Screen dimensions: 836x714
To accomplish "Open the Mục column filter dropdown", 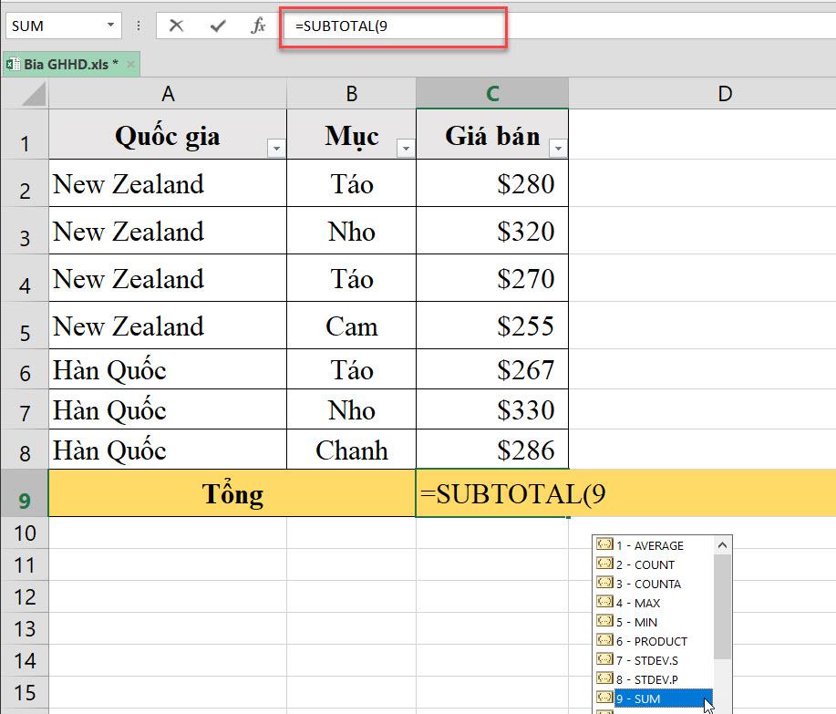I will coord(405,148).
